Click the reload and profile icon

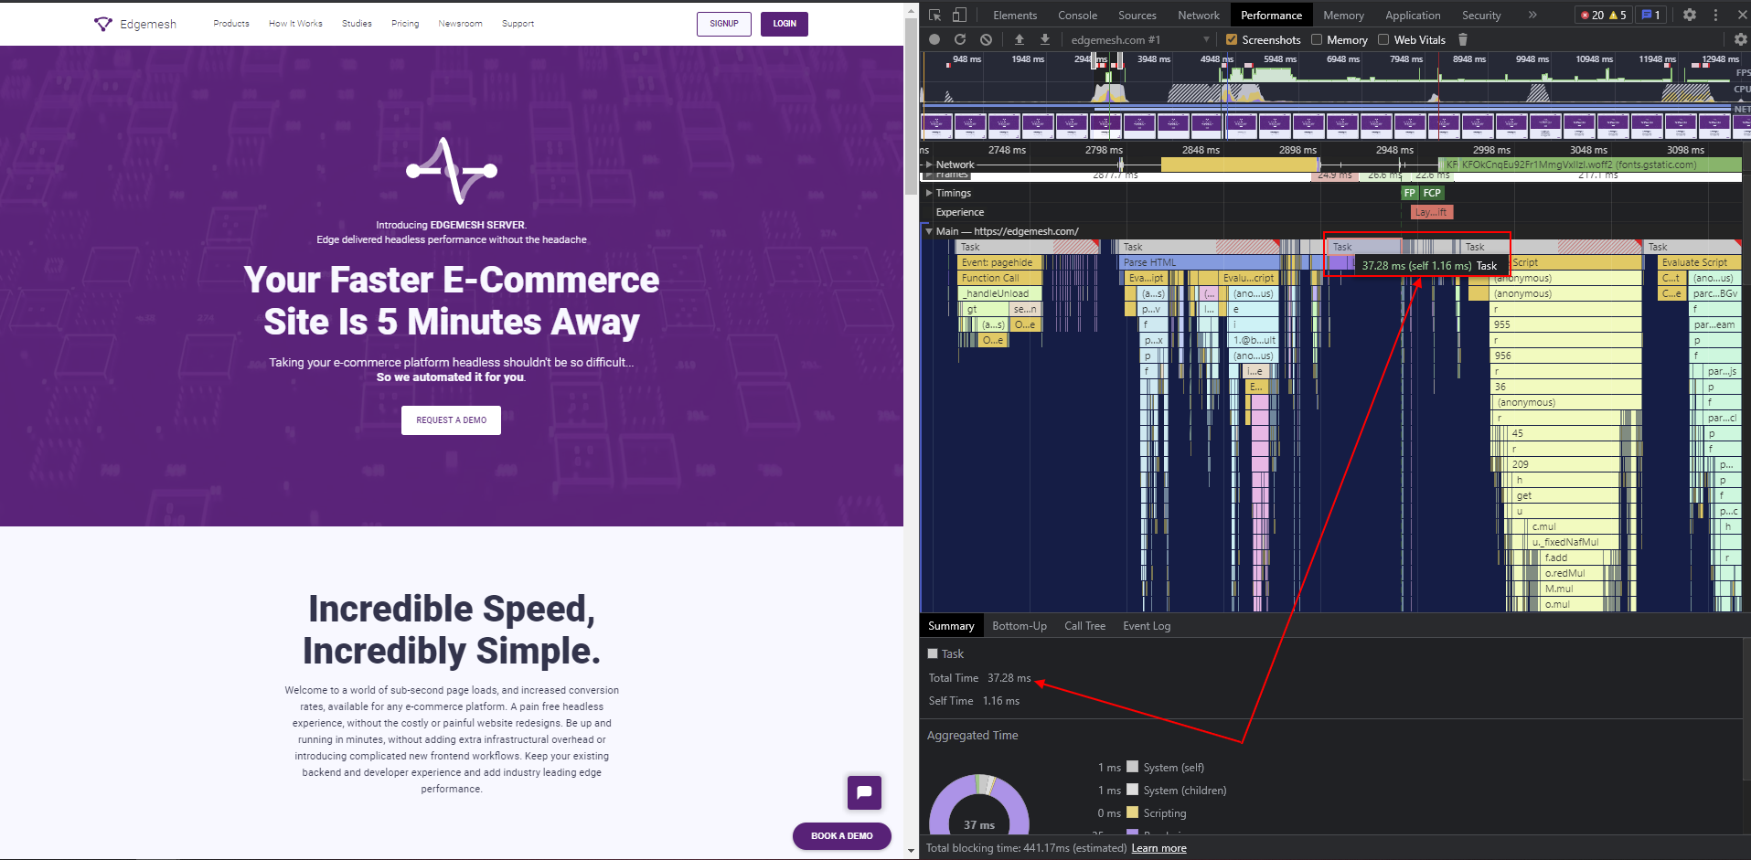960,39
